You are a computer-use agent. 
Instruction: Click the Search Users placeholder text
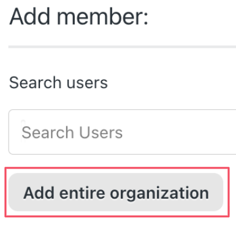[72, 132]
